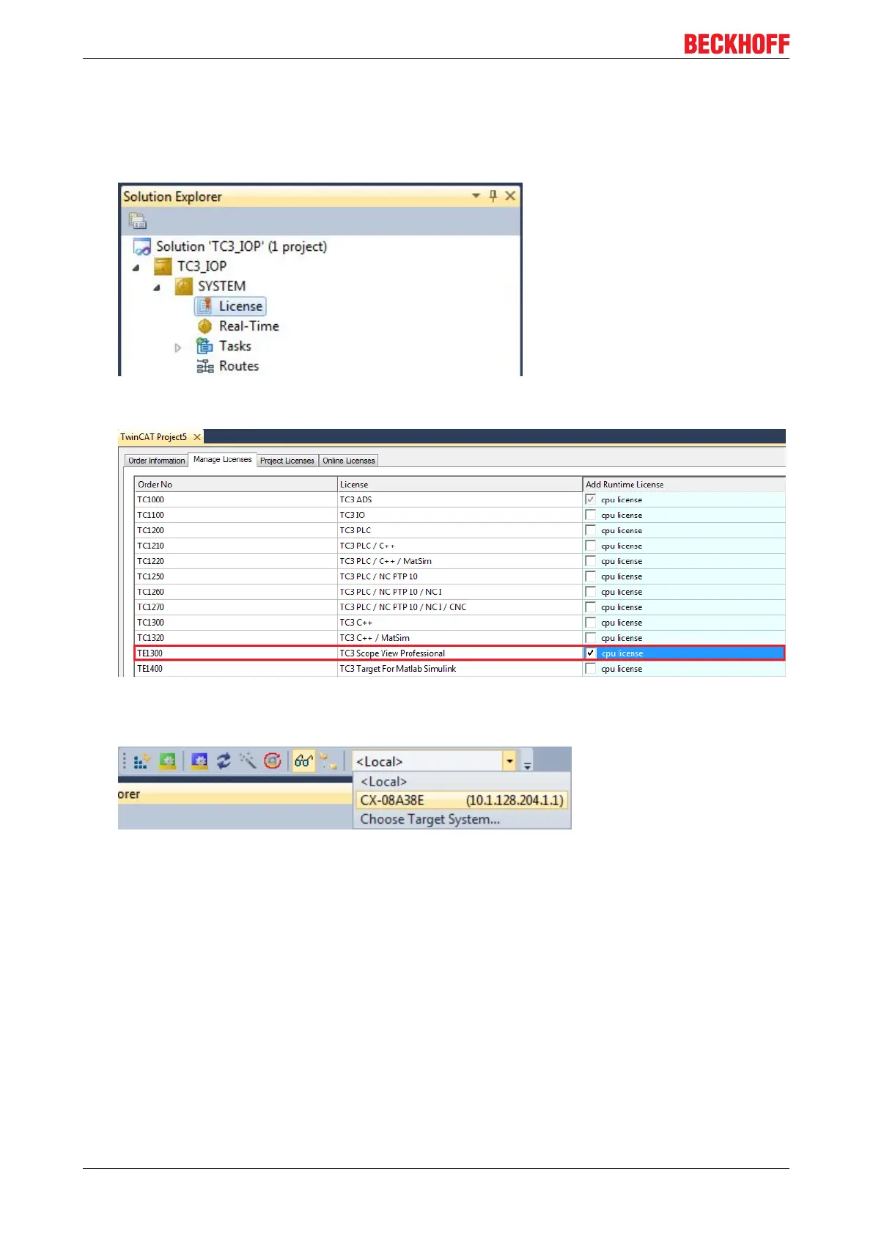Screen dimensions: 873x1235
Task: Click the License node icon
Action: [205, 306]
